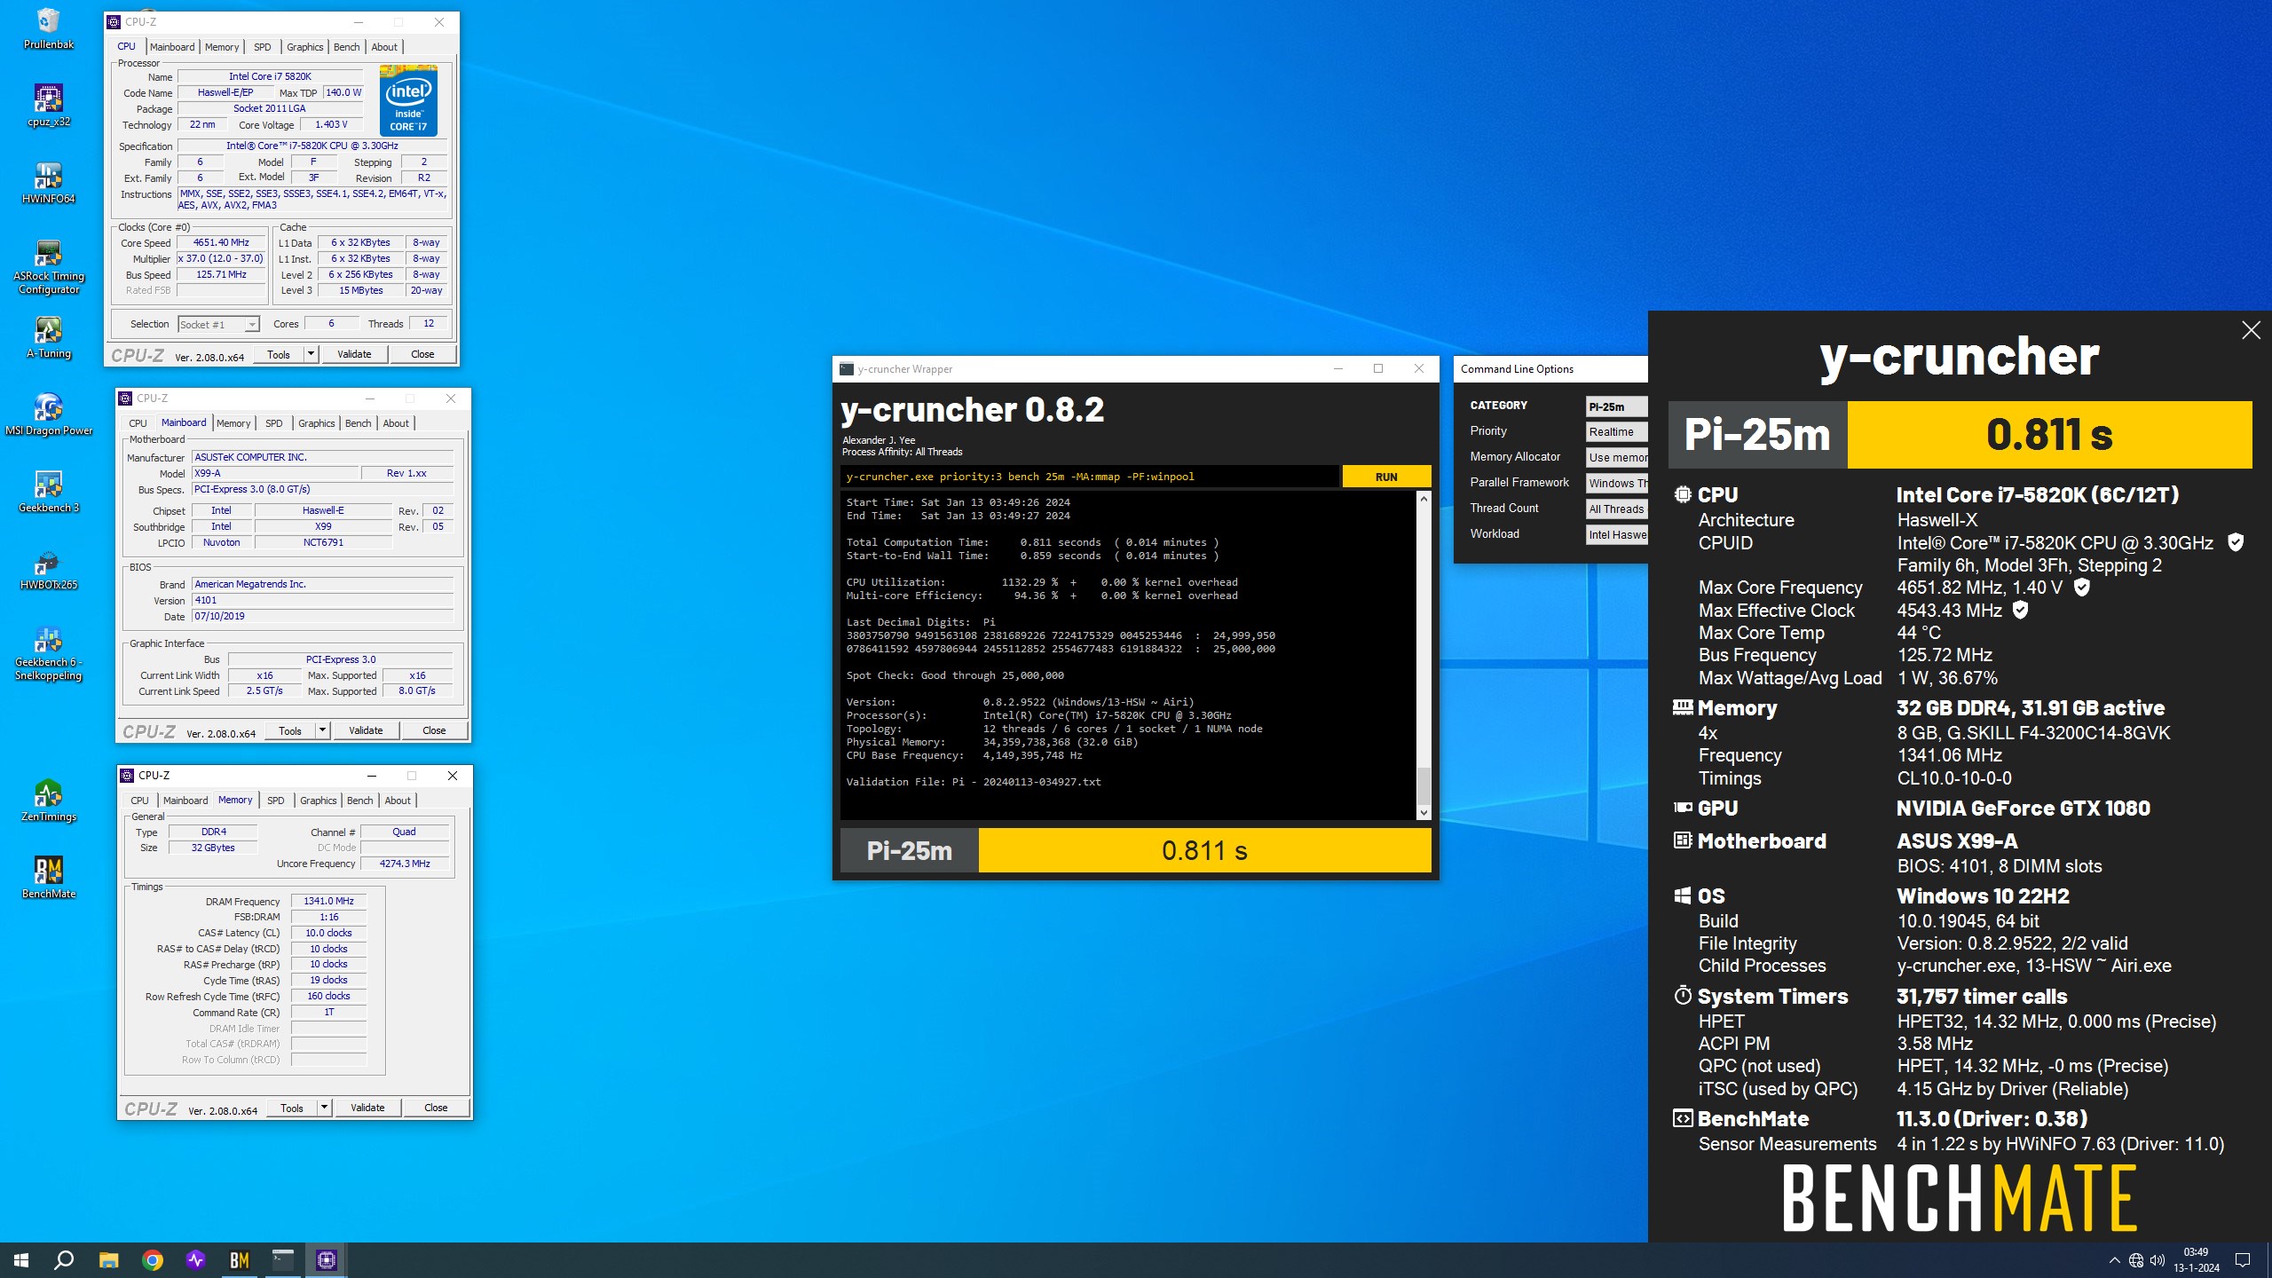Expand Tools dropdown arrow in CPU-Z Memory window
Image resolution: width=2272 pixels, height=1278 pixels.
(324, 1108)
